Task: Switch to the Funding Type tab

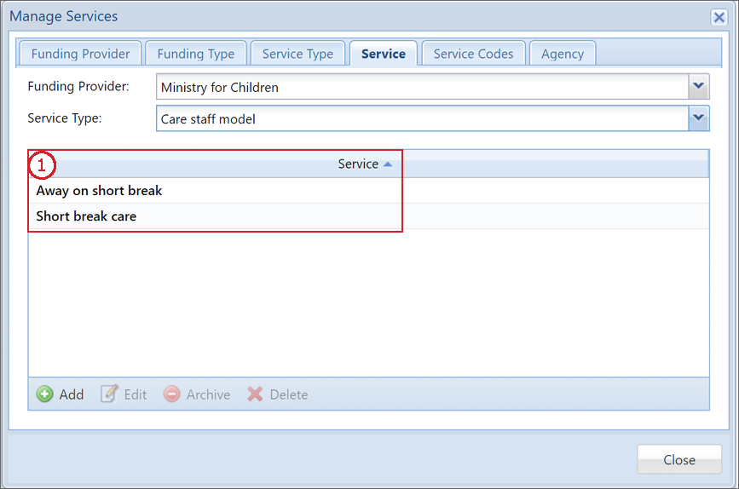Action: click(195, 54)
